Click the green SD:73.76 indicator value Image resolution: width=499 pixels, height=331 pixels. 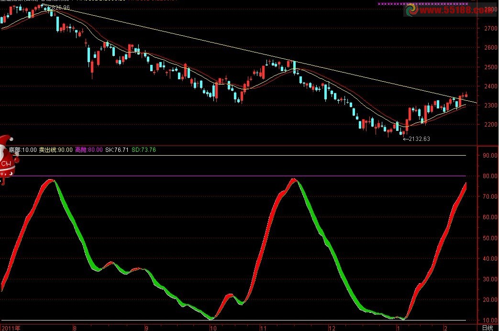coord(144,149)
